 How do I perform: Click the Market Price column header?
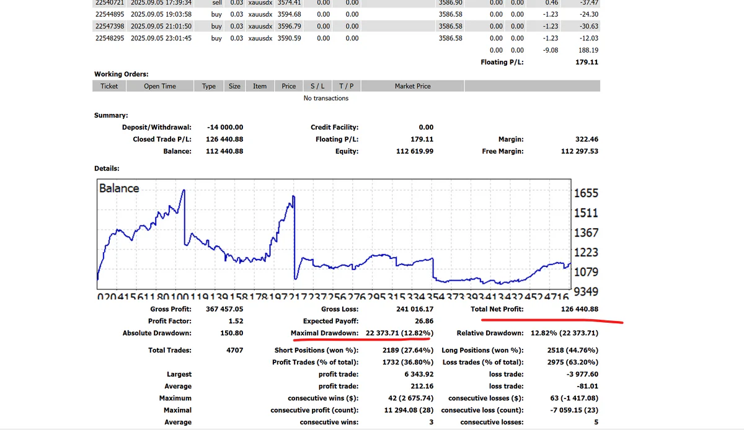coord(412,86)
